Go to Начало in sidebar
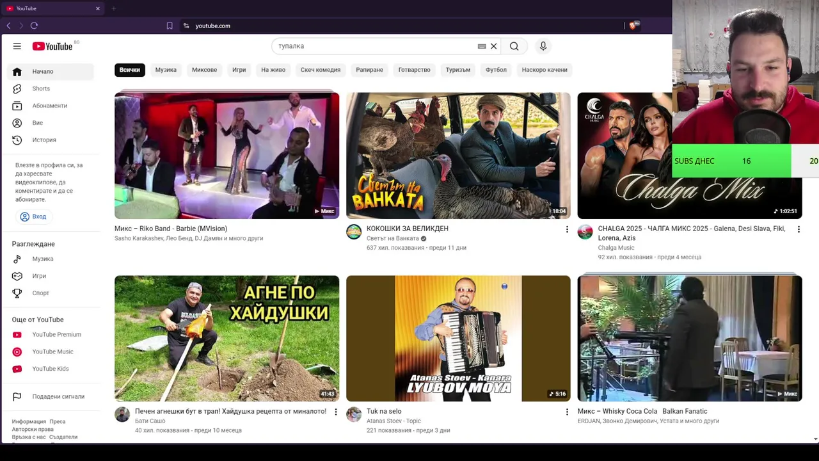819x461 pixels. click(51, 72)
